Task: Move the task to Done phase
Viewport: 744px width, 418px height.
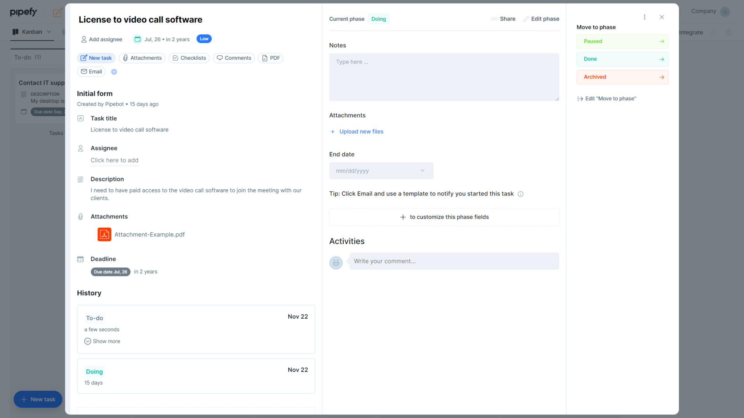Action: [x=622, y=59]
